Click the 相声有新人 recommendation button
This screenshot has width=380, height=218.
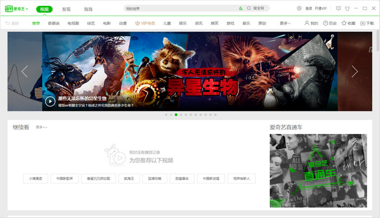[242, 179]
